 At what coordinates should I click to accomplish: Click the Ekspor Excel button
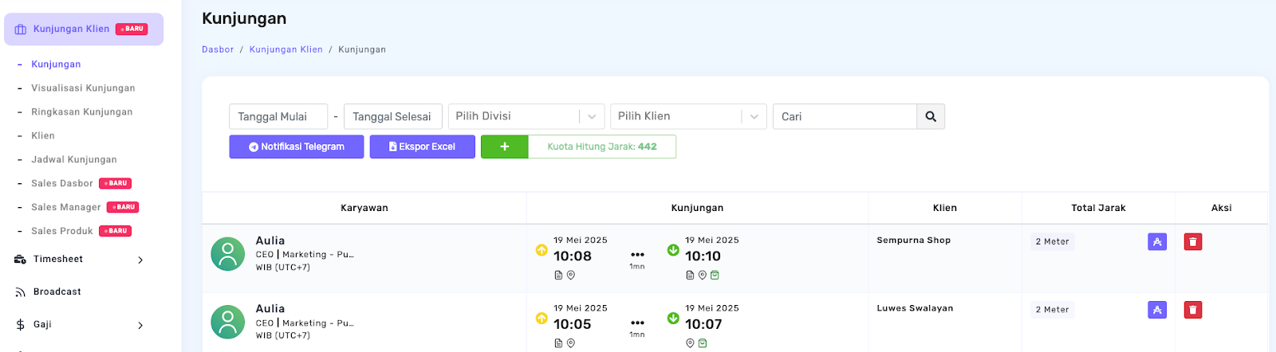[422, 147]
